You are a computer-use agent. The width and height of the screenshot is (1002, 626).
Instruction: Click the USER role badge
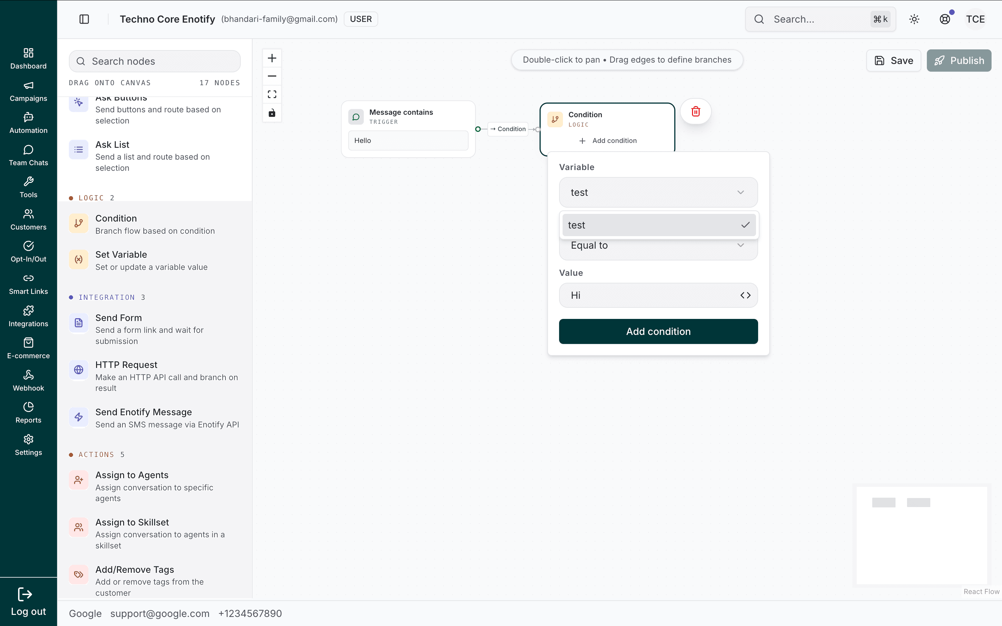click(x=361, y=19)
